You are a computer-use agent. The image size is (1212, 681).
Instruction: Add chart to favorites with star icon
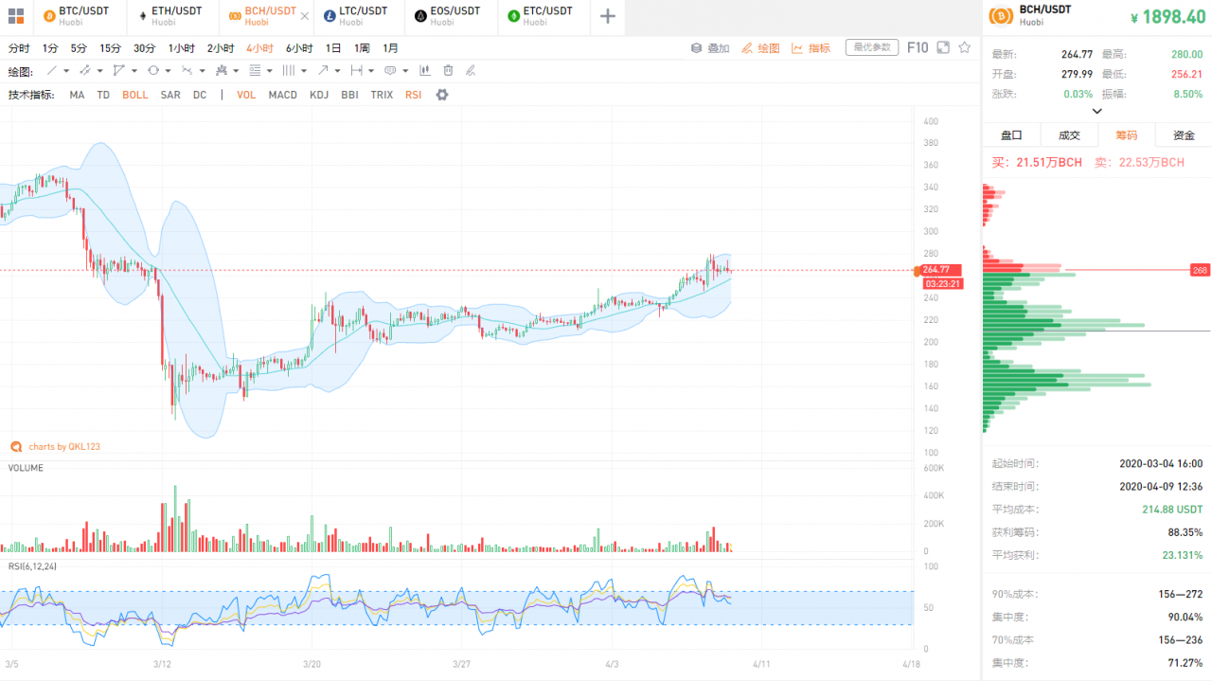tap(965, 47)
